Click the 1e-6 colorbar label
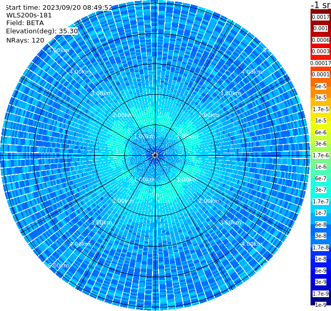331x311 pixels. (x=321, y=167)
